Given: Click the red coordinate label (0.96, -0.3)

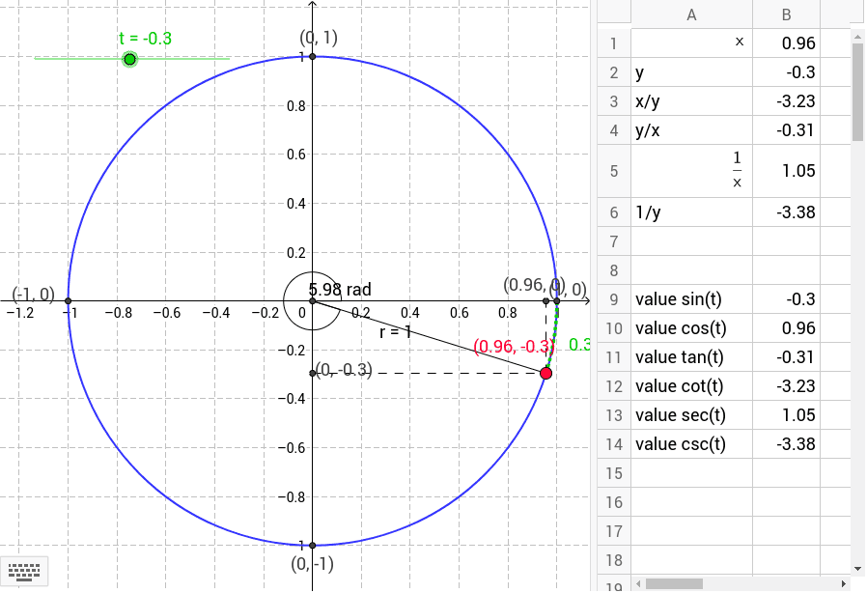Looking at the screenshot, I should pyautogui.click(x=514, y=347).
